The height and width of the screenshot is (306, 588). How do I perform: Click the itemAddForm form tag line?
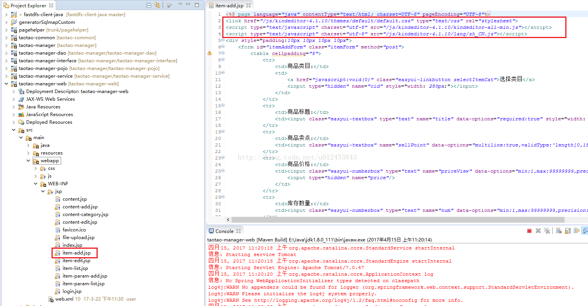[321, 47]
